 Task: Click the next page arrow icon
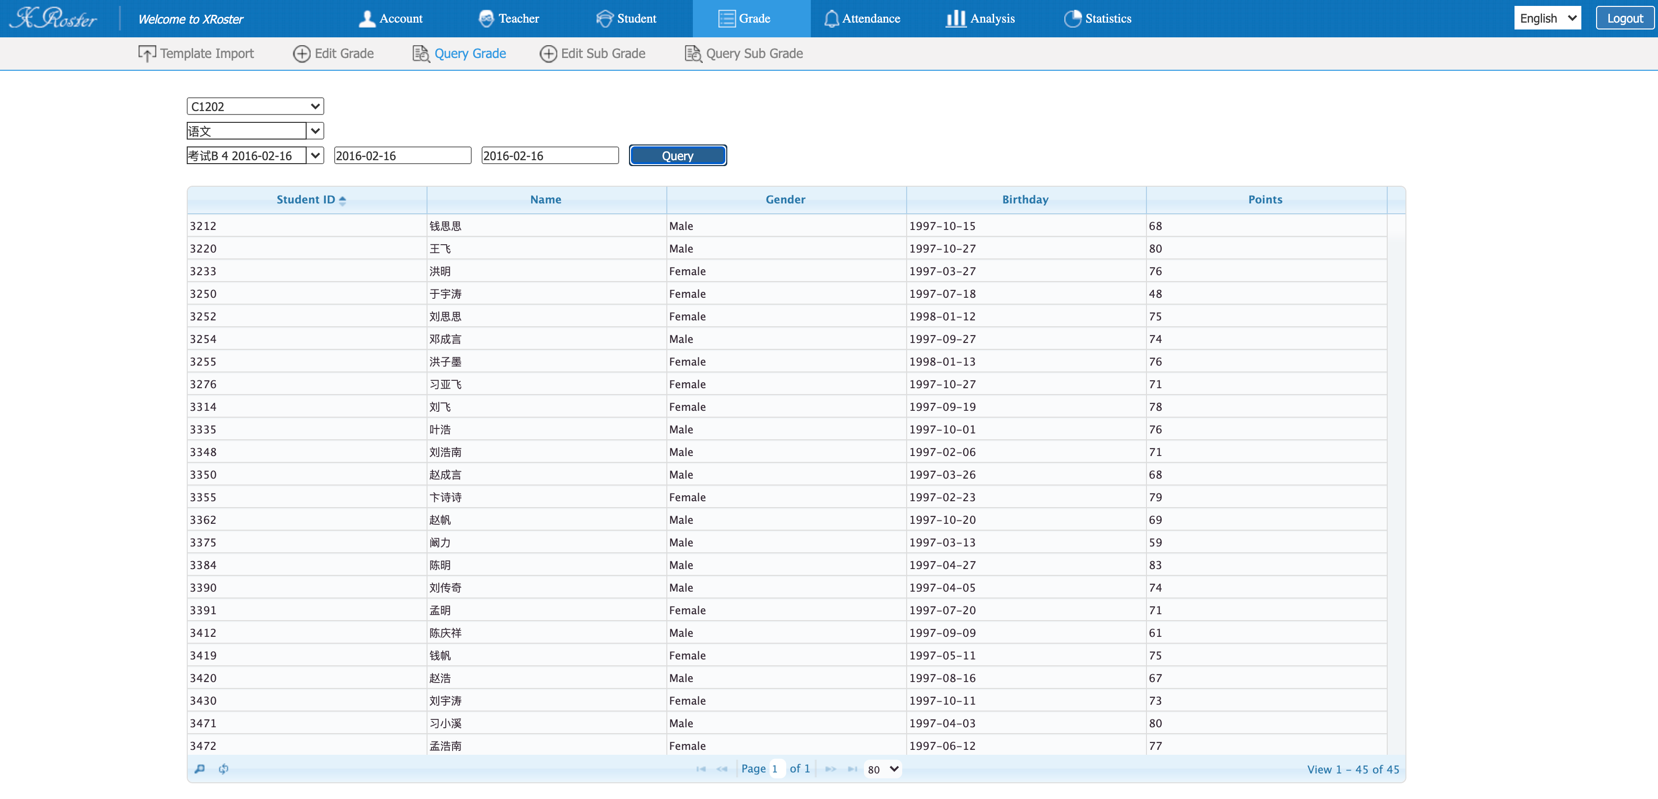click(830, 769)
